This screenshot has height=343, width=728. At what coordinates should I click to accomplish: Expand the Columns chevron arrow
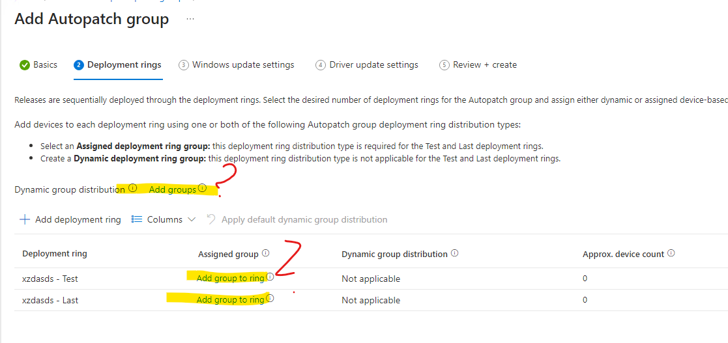point(192,220)
